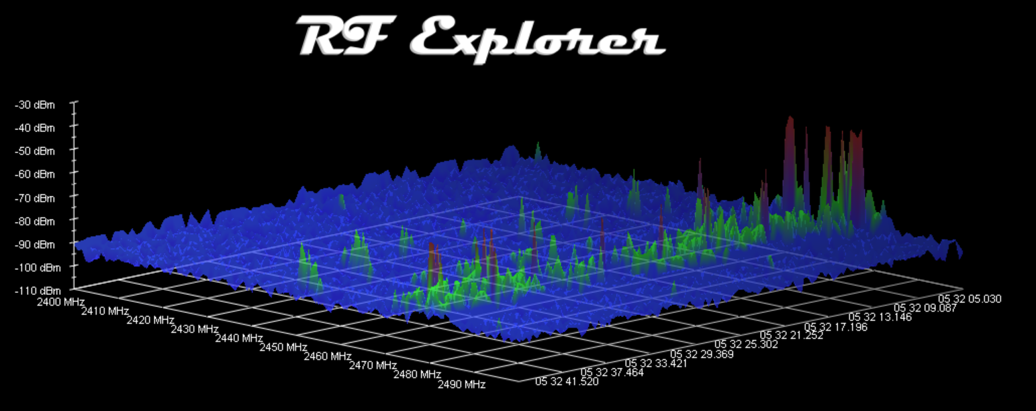Select the -80 dBm axis label
The height and width of the screenshot is (411, 1036).
click(x=36, y=221)
